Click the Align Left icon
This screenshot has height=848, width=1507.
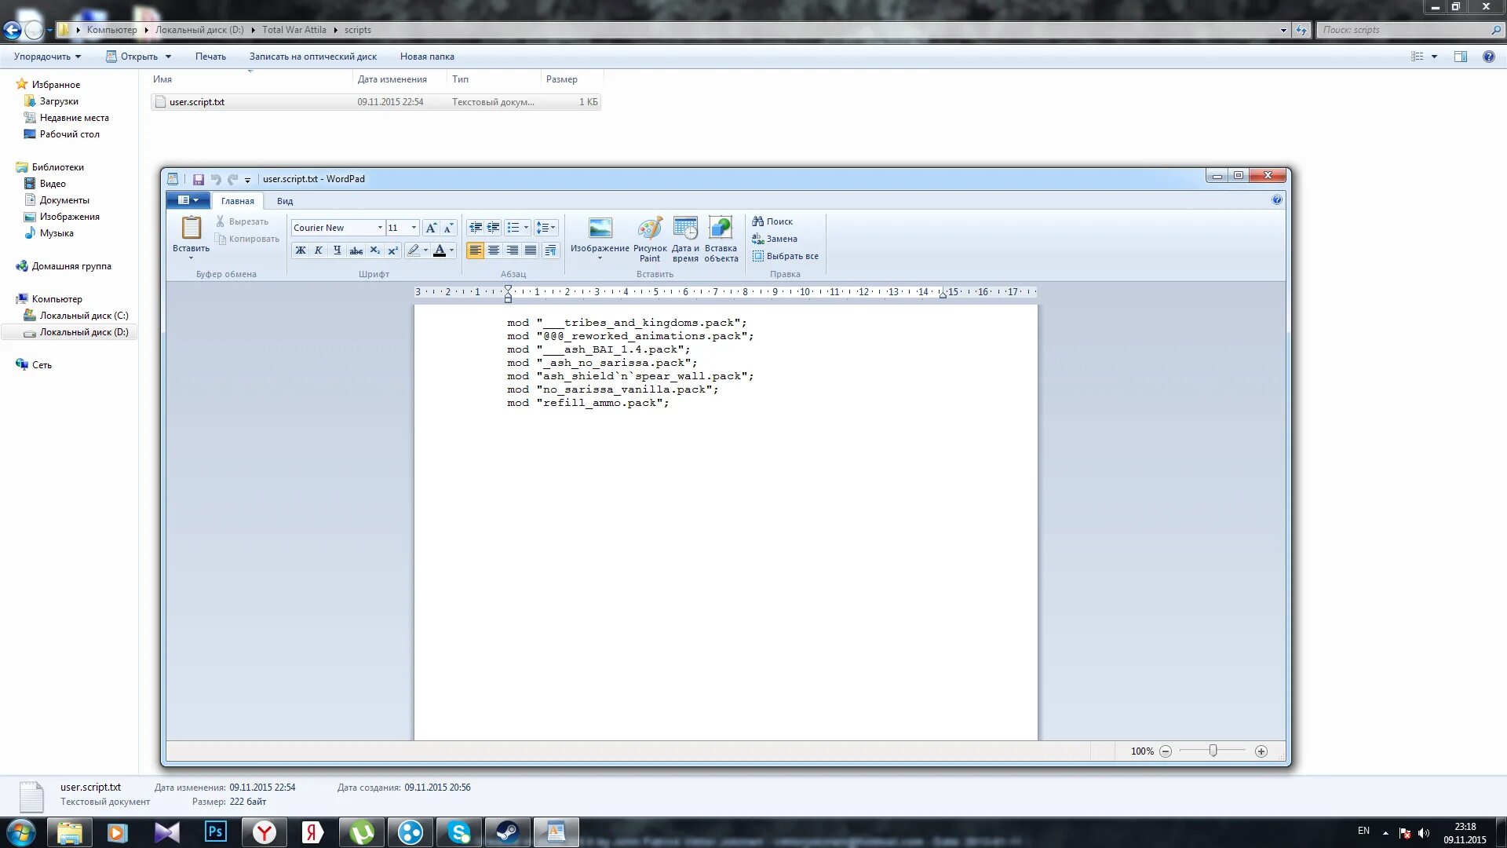pyautogui.click(x=475, y=250)
